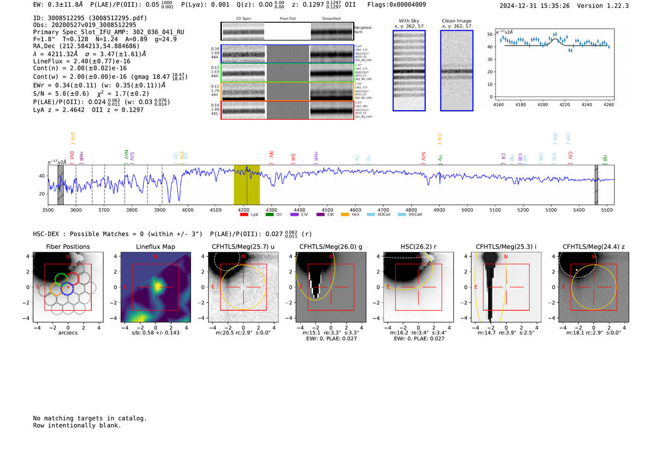Click the 'm:14.7 re:3.9" s:2.5"' caption
Image resolution: width=662 pixels, height=451 pixels.
tap(506, 333)
